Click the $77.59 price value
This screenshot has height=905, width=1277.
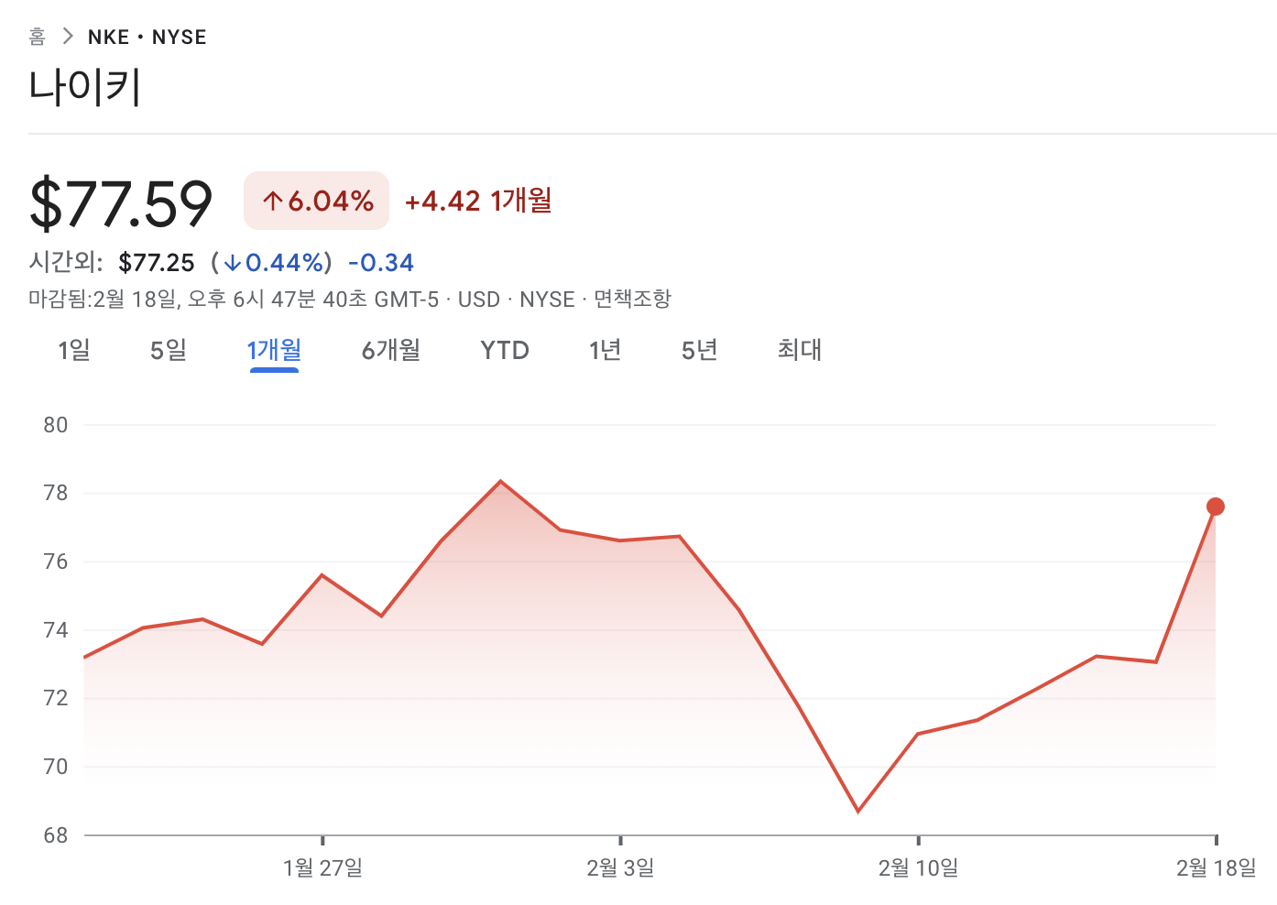click(121, 202)
